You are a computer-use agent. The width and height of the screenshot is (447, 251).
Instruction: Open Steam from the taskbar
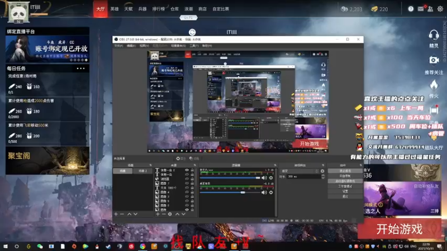pyautogui.click(x=108, y=247)
